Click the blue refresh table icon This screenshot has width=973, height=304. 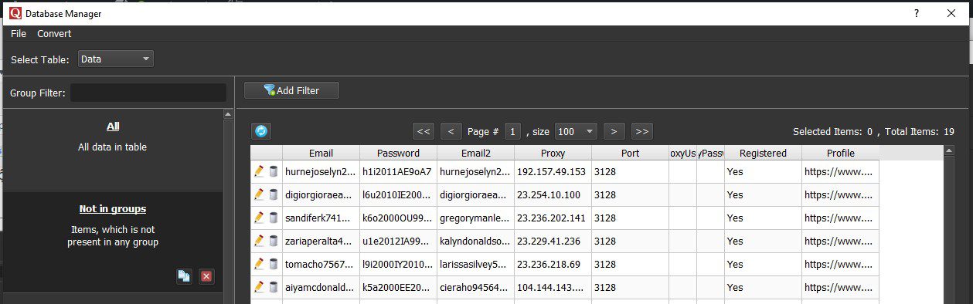tap(261, 131)
